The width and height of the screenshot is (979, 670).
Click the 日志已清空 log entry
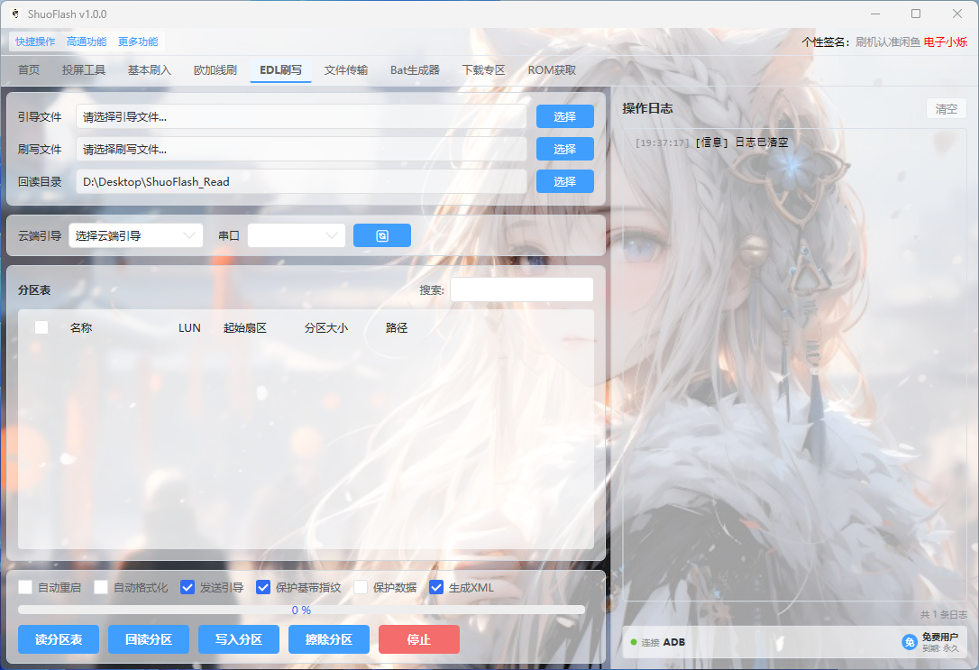coord(712,142)
